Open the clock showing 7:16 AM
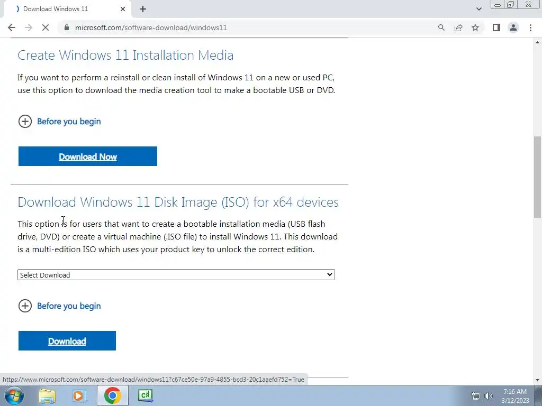Screen dimensions: 542x406 [515, 395]
